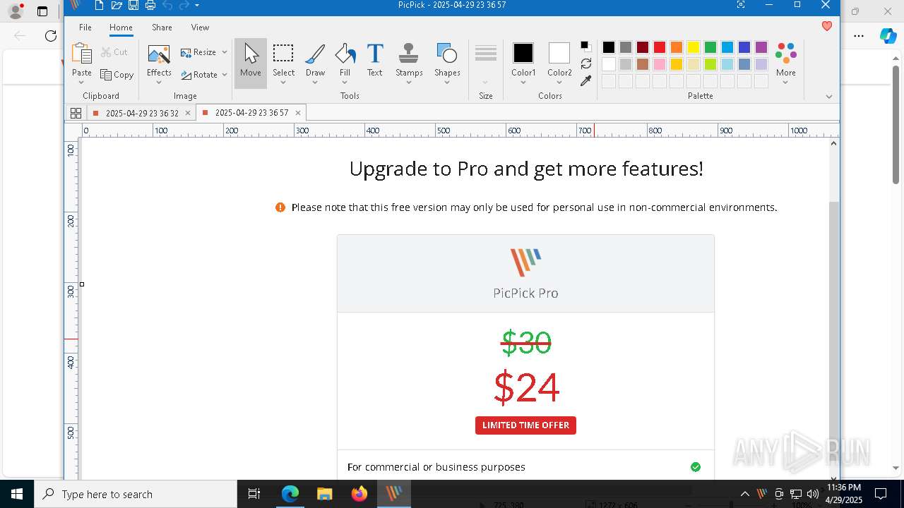Open File Explorer from the taskbar

(x=324, y=494)
